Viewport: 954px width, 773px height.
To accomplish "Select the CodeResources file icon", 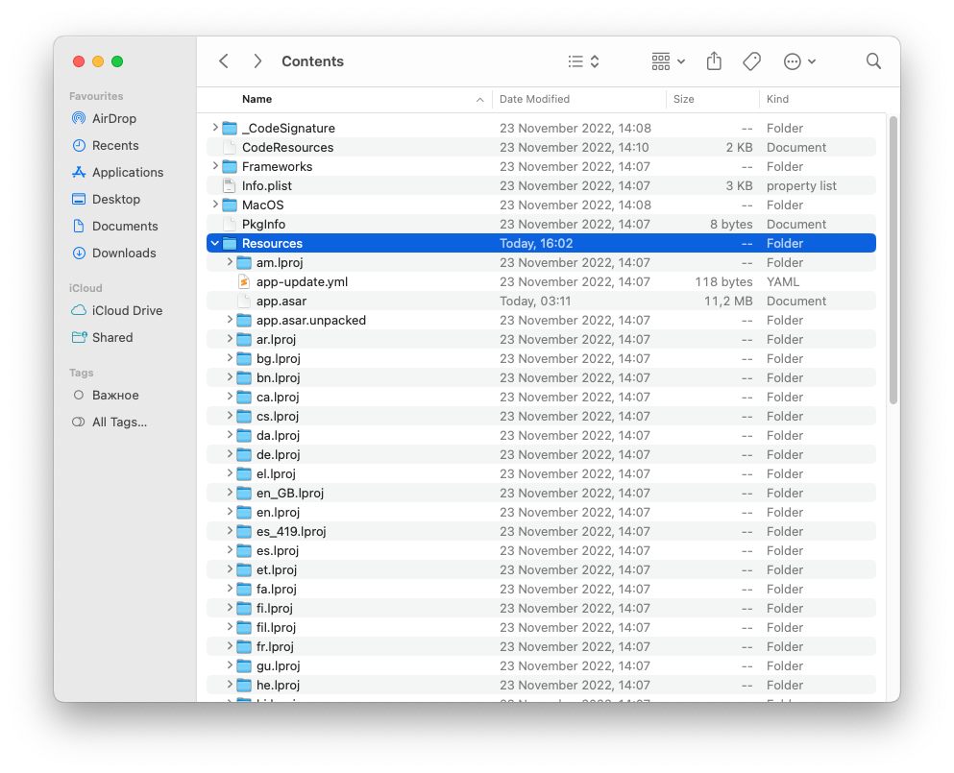I will (x=230, y=147).
